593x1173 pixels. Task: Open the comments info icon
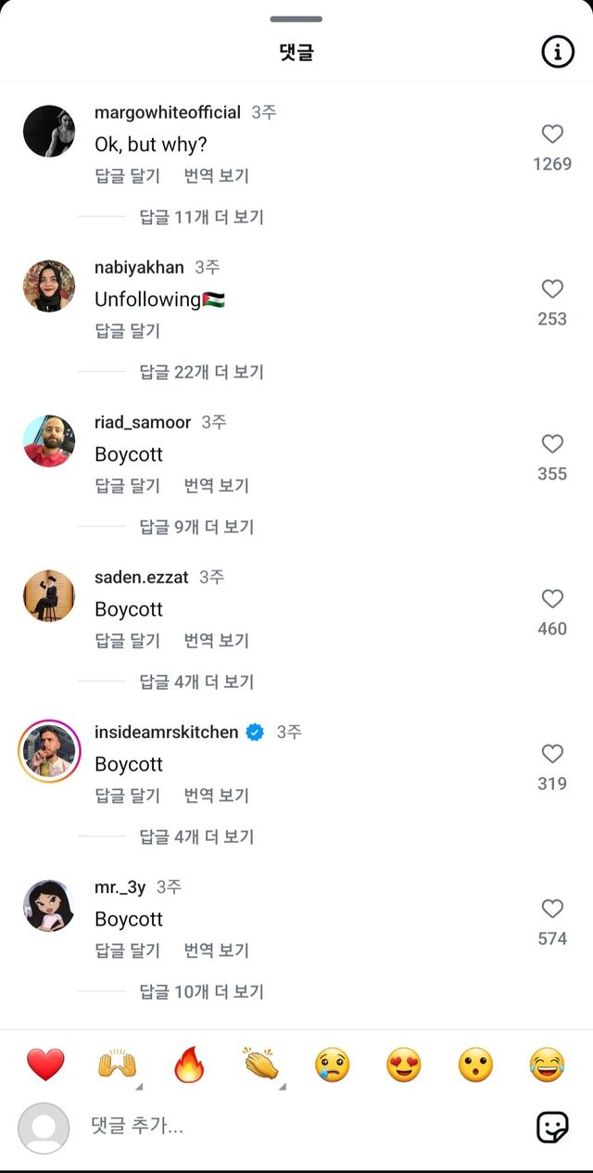557,53
